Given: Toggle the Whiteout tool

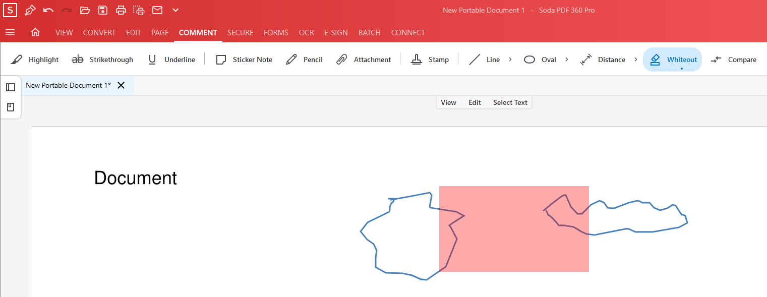Looking at the screenshot, I should click(x=672, y=60).
